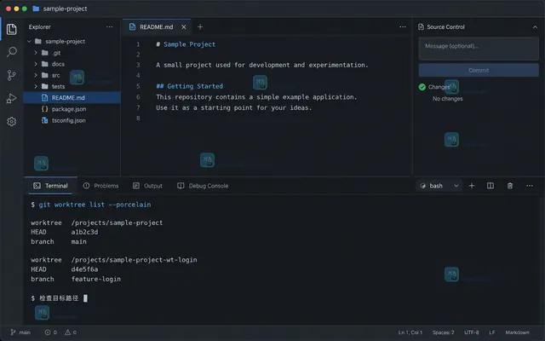The height and width of the screenshot is (341, 545).
Task: Open terminal panel more actions ellipsis
Action: (530, 186)
